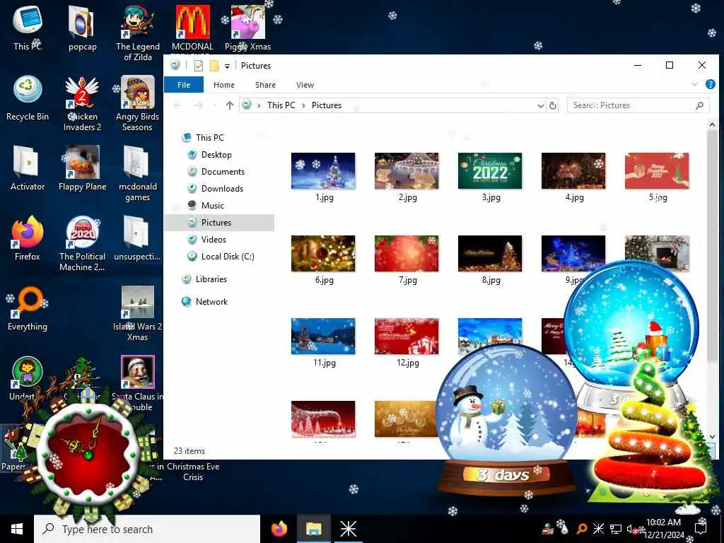Click the snowflake app in taskbar

pos(348,529)
